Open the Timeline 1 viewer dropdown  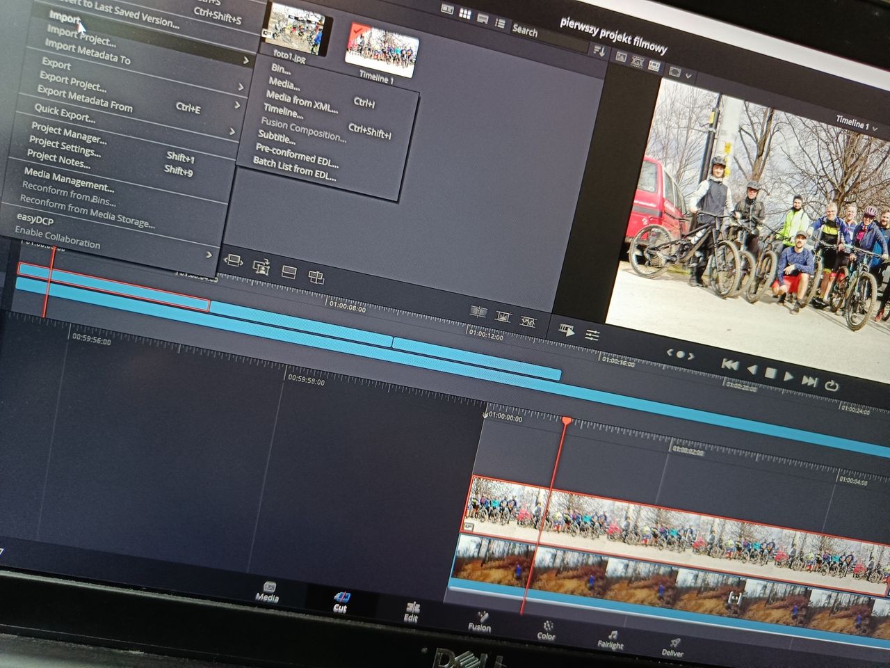856,124
